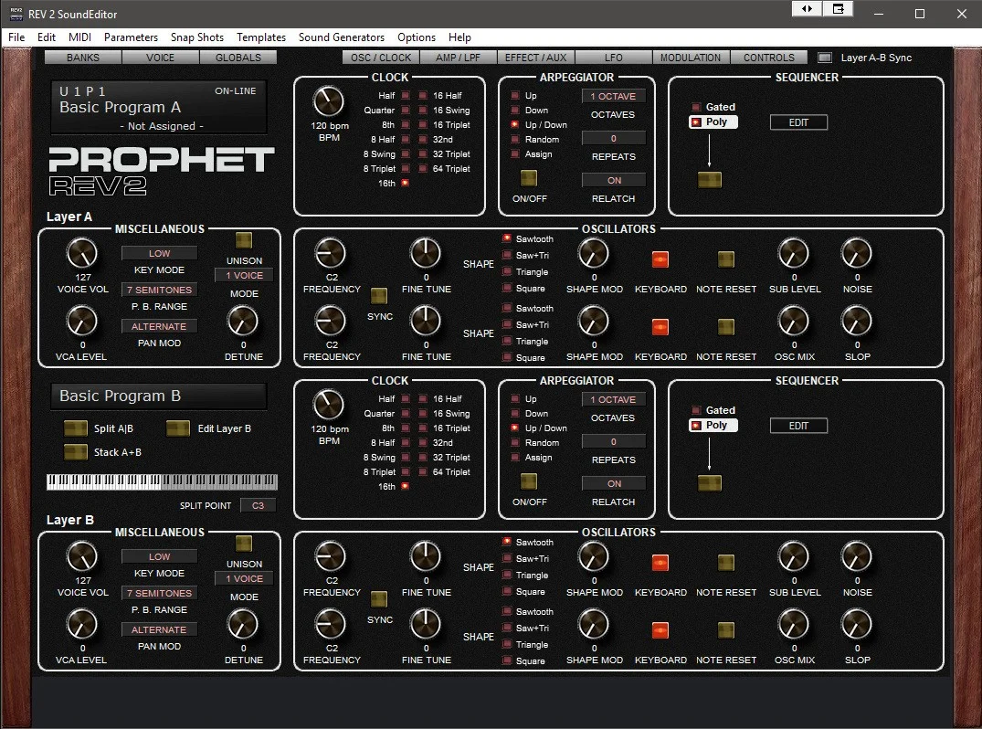Open the Sound Generators menu

(x=342, y=37)
